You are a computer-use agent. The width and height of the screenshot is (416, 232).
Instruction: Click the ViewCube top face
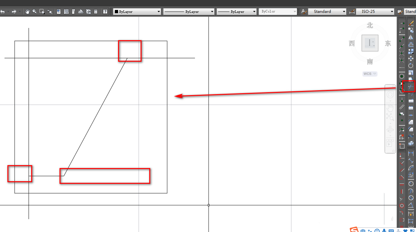(x=370, y=43)
